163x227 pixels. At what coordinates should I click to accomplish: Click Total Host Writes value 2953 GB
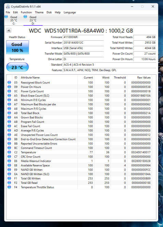click(x=145, y=43)
